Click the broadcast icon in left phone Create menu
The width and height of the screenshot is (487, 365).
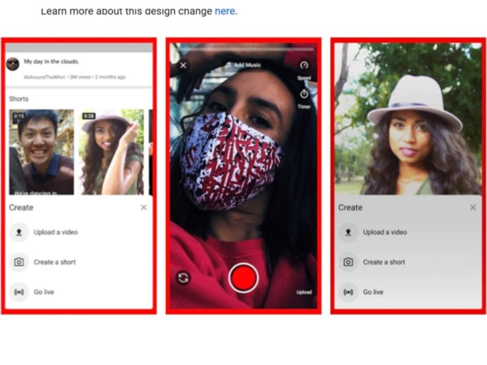[19, 292]
